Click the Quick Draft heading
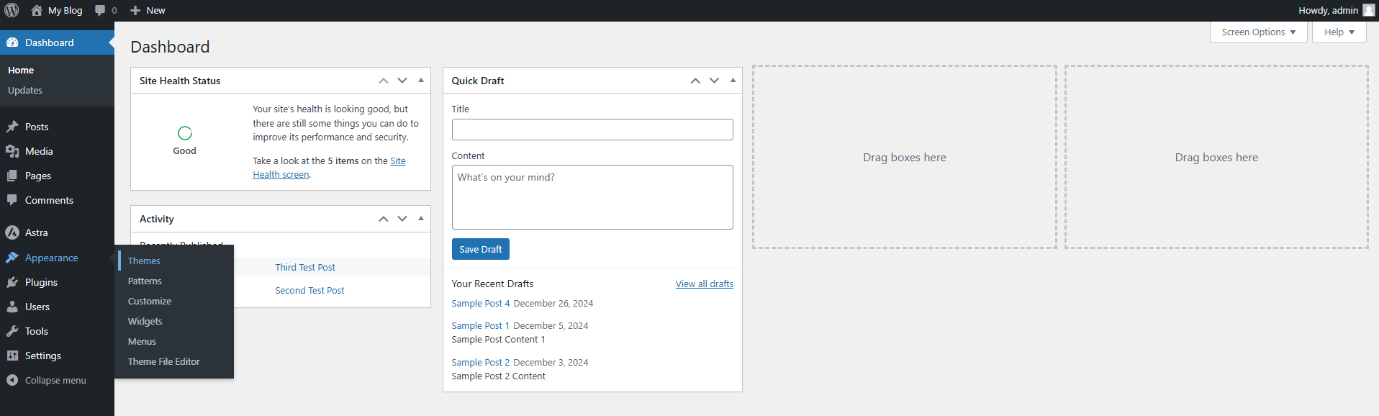 (478, 81)
